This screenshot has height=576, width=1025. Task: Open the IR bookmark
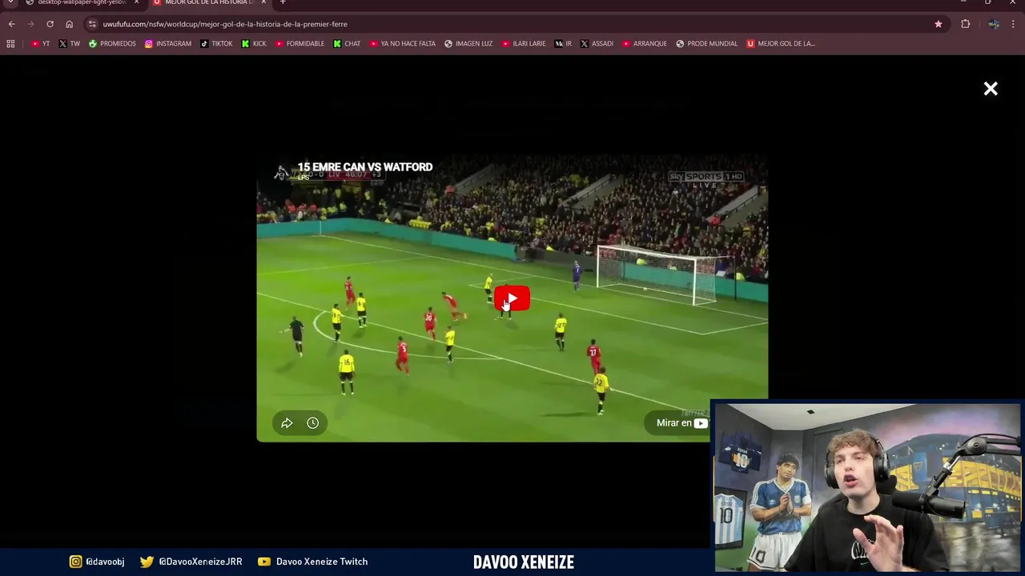click(564, 44)
